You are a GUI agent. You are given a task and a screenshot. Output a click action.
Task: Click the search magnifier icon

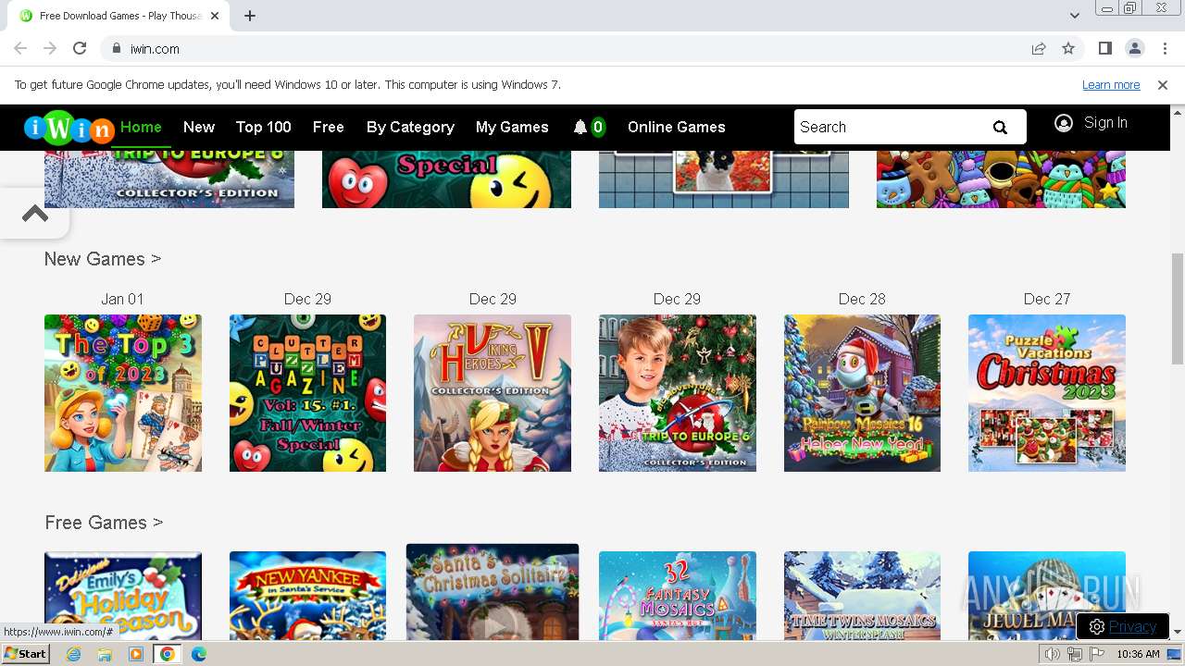pyautogui.click(x=1000, y=128)
